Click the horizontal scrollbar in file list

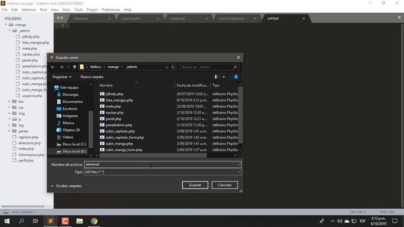click(x=153, y=155)
